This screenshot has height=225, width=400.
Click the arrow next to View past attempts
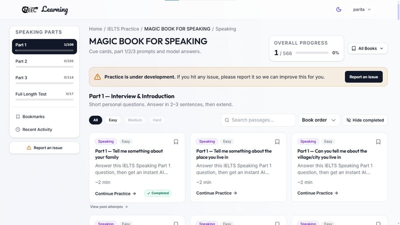coord(126,206)
